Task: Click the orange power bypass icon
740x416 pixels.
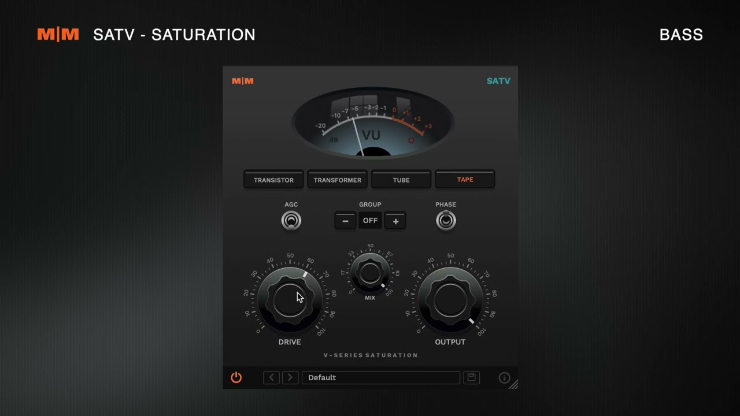Action: pos(236,377)
